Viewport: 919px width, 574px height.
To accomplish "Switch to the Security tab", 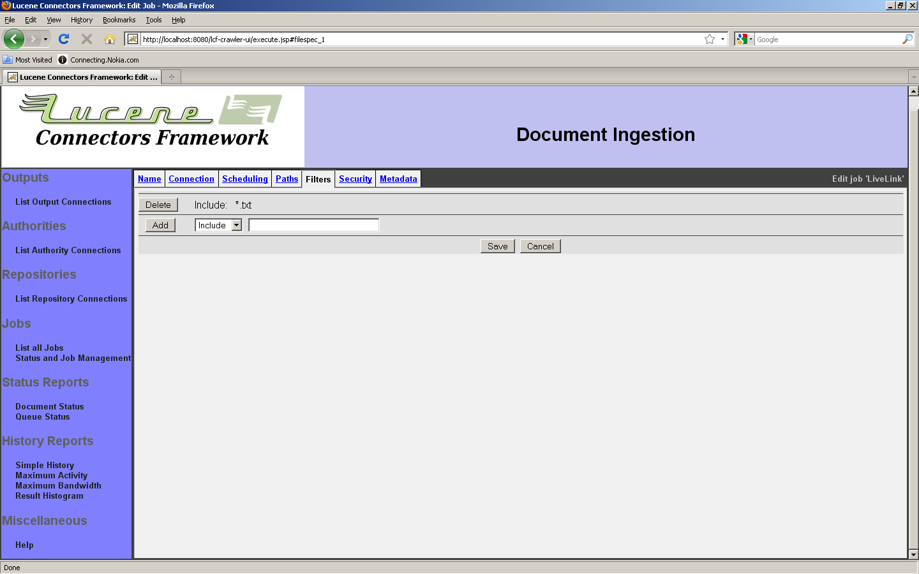I will click(355, 179).
